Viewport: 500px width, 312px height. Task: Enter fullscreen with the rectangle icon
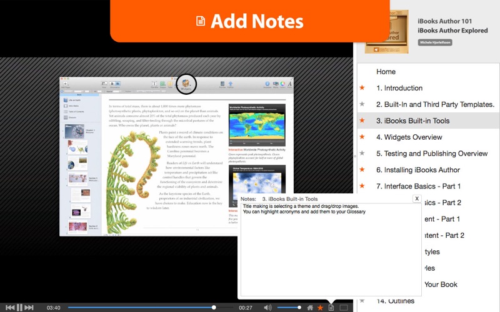pyautogui.click(x=343, y=308)
